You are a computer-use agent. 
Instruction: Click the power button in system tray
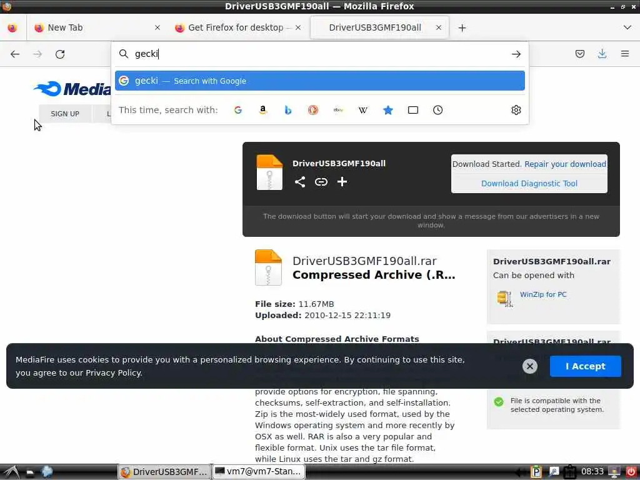point(631,472)
